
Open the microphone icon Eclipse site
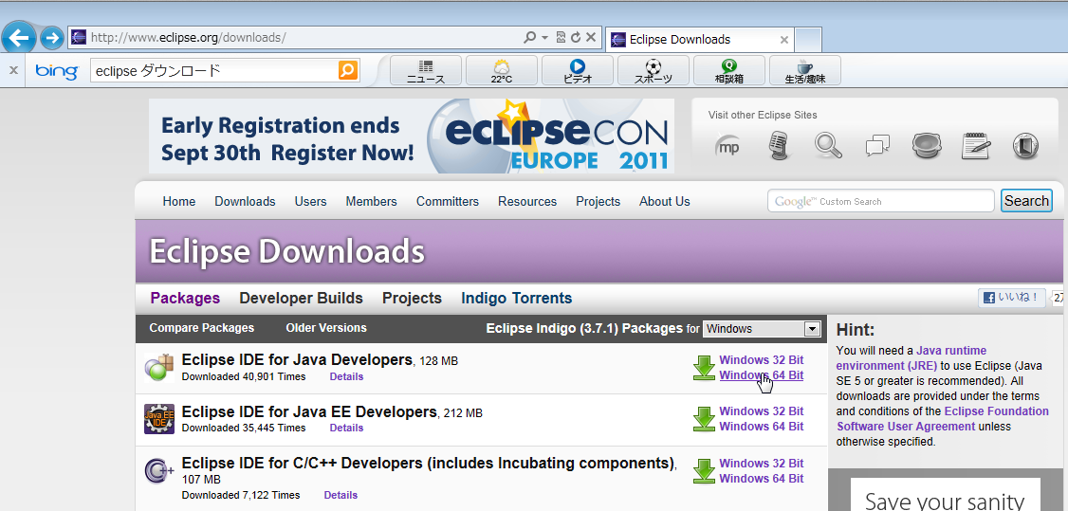pos(779,146)
